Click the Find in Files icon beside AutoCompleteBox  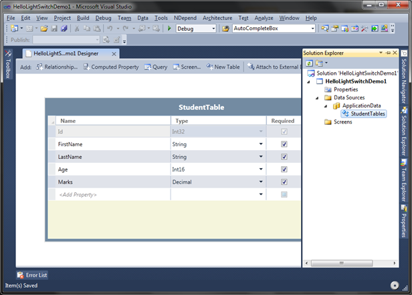click(x=225, y=28)
